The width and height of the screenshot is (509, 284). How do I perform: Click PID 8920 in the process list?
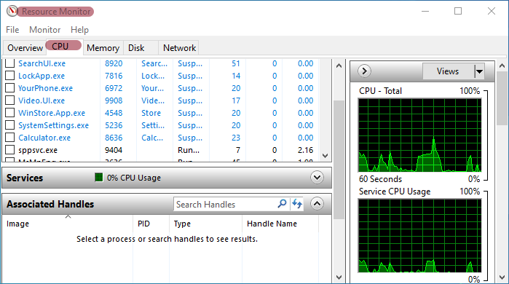[x=114, y=63]
